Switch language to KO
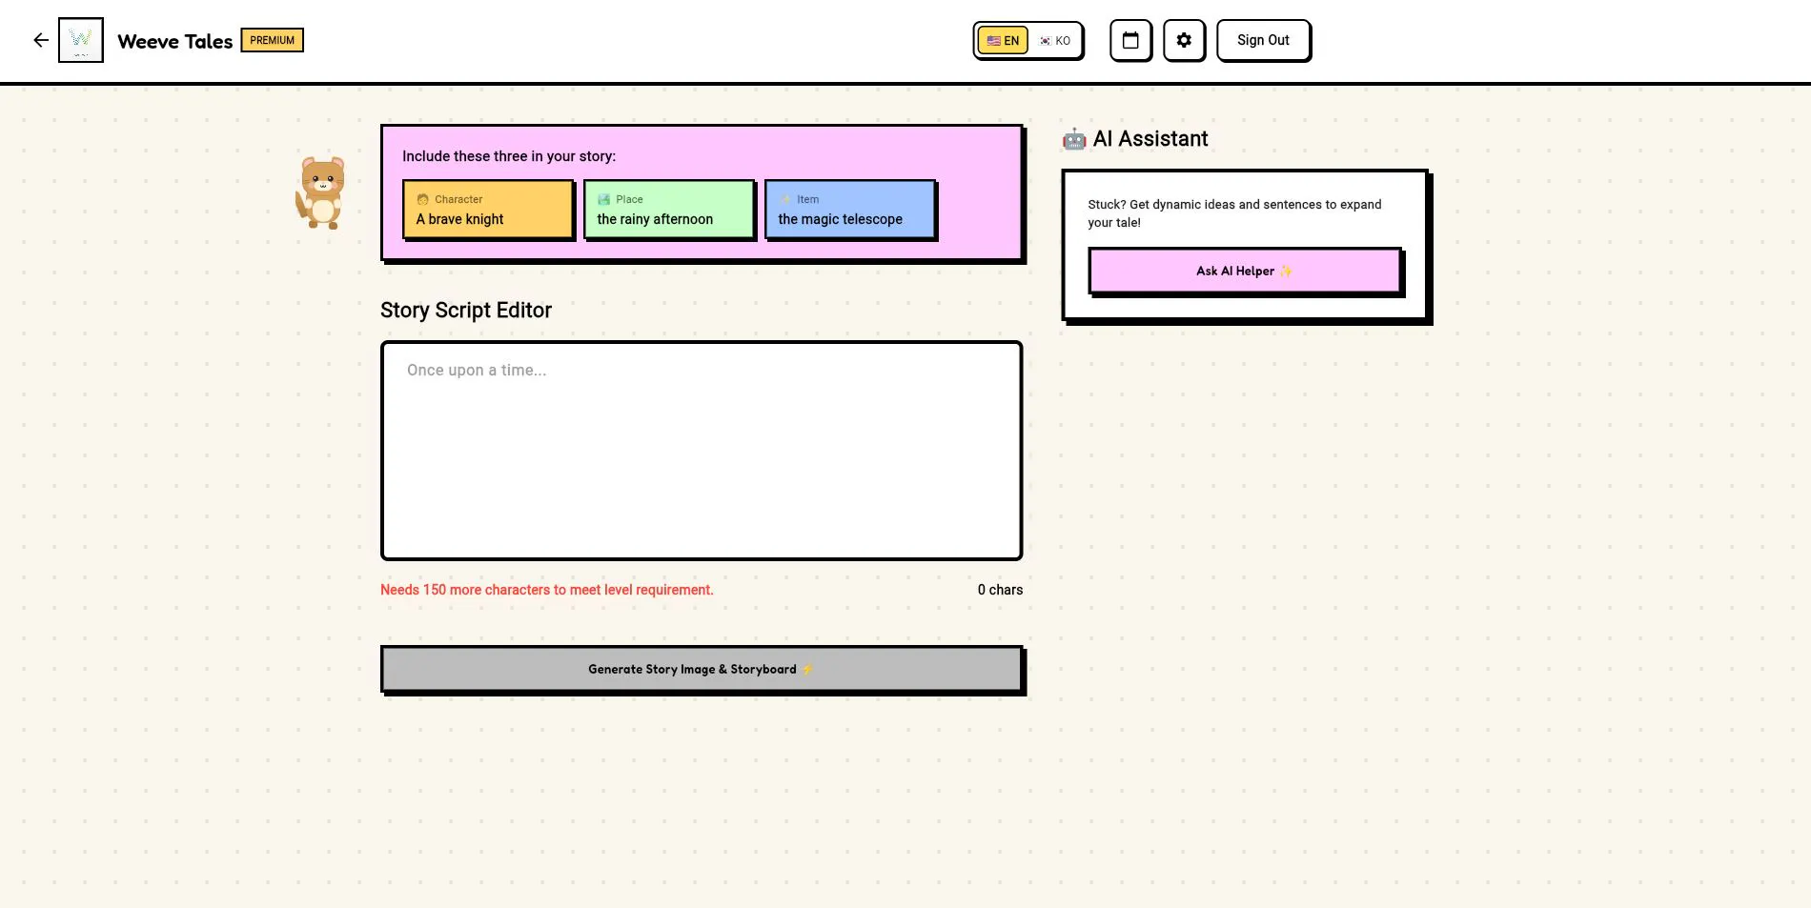This screenshot has width=1811, height=908. 1055,40
